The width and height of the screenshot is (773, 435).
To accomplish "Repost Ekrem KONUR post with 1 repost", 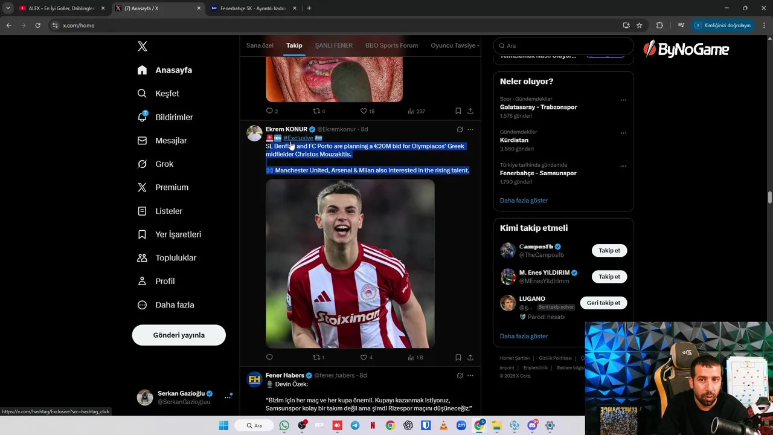I will pyautogui.click(x=316, y=358).
